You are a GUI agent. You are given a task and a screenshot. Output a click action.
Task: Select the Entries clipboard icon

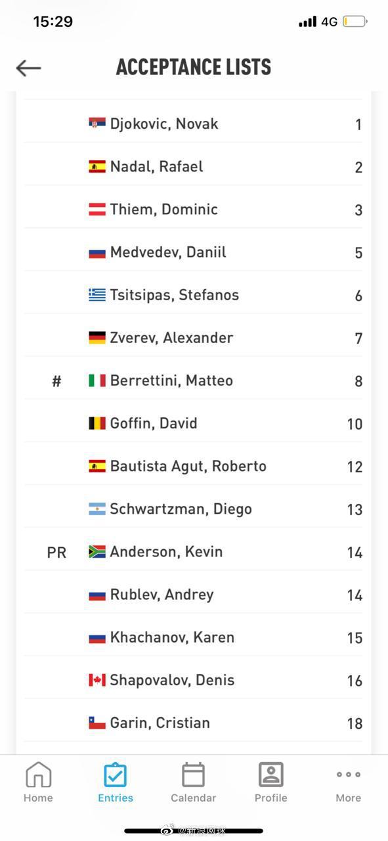click(116, 775)
